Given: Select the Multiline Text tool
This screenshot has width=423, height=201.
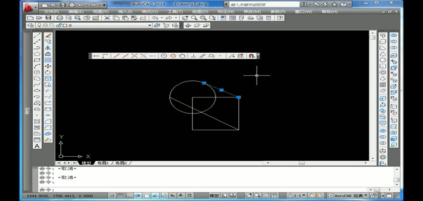Looking at the screenshot, I should coord(37,146).
